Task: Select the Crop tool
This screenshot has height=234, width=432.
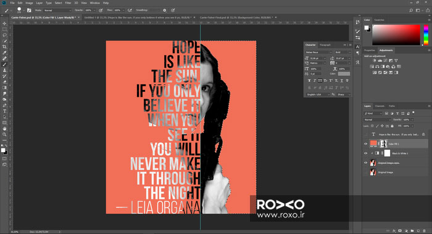Action: click(4, 47)
